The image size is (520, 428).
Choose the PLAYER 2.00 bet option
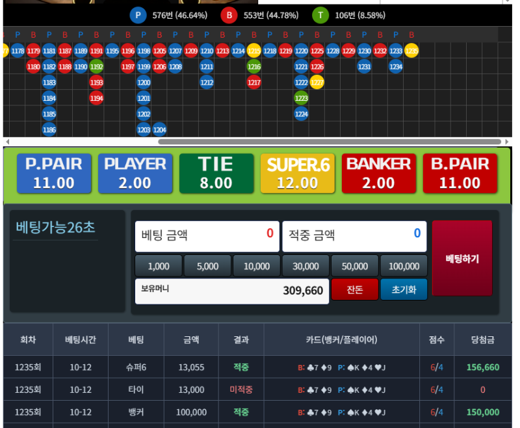tap(135, 174)
